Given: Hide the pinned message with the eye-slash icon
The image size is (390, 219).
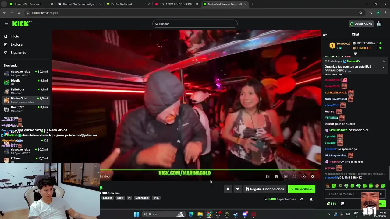Looking at the screenshot, I should tap(384, 61).
